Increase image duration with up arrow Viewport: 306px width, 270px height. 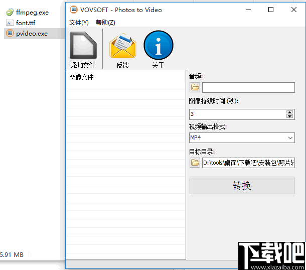(289, 112)
